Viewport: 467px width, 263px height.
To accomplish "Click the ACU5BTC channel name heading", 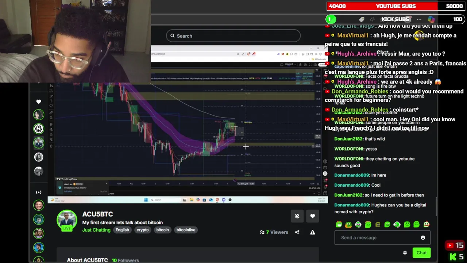I will click(97, 214).
